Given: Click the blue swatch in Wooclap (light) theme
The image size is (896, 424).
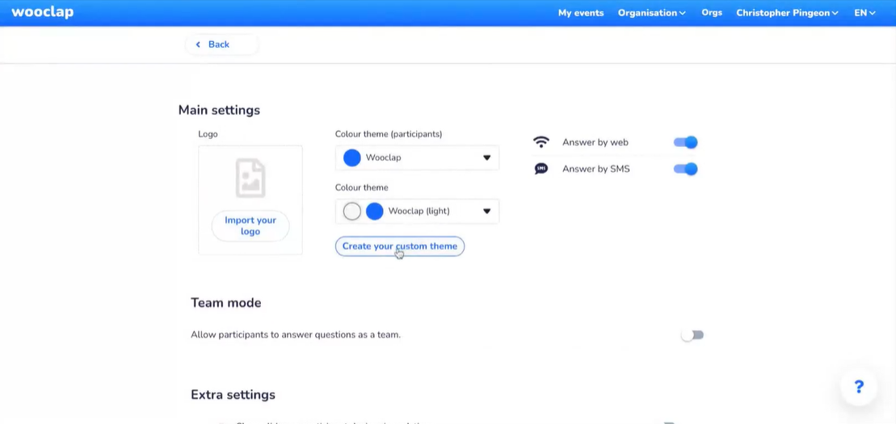Looking at the screenshot, I should pos(374,212).
